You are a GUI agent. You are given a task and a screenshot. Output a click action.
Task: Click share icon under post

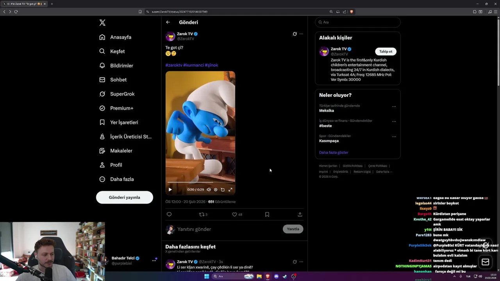(300, 214)
